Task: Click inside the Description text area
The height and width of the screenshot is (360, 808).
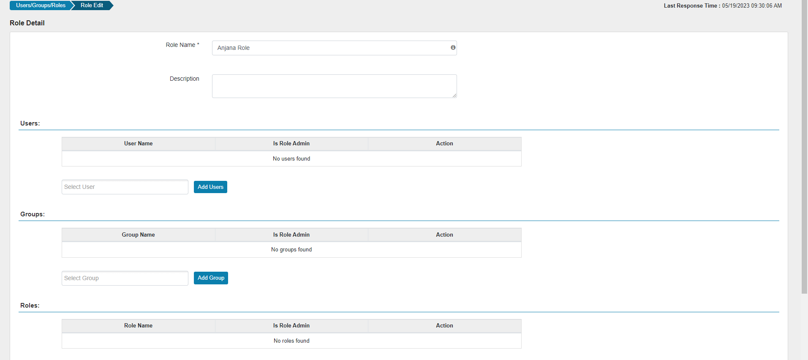Action: (334, 86)
